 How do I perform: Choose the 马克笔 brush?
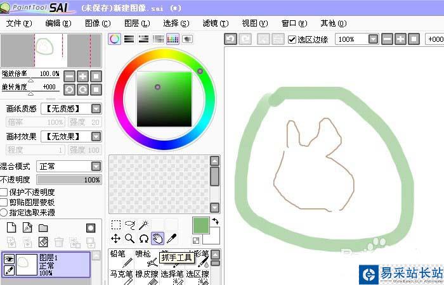coord(121,277)
